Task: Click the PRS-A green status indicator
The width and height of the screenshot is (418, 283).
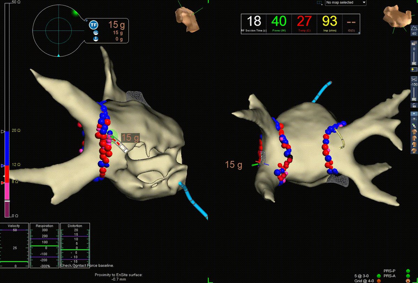Action: [x=408, y=276]
